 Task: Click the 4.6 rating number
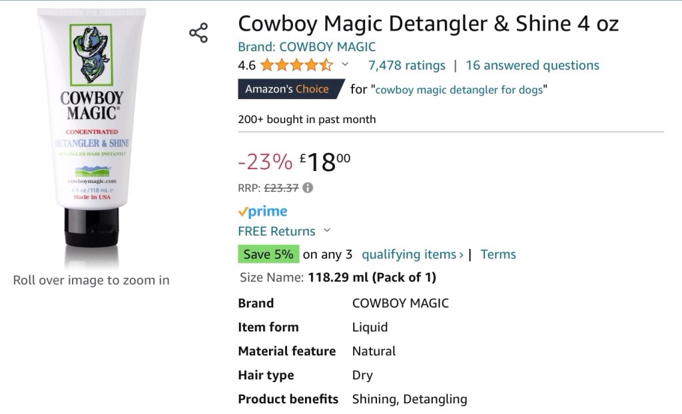[x=246, y=65]
